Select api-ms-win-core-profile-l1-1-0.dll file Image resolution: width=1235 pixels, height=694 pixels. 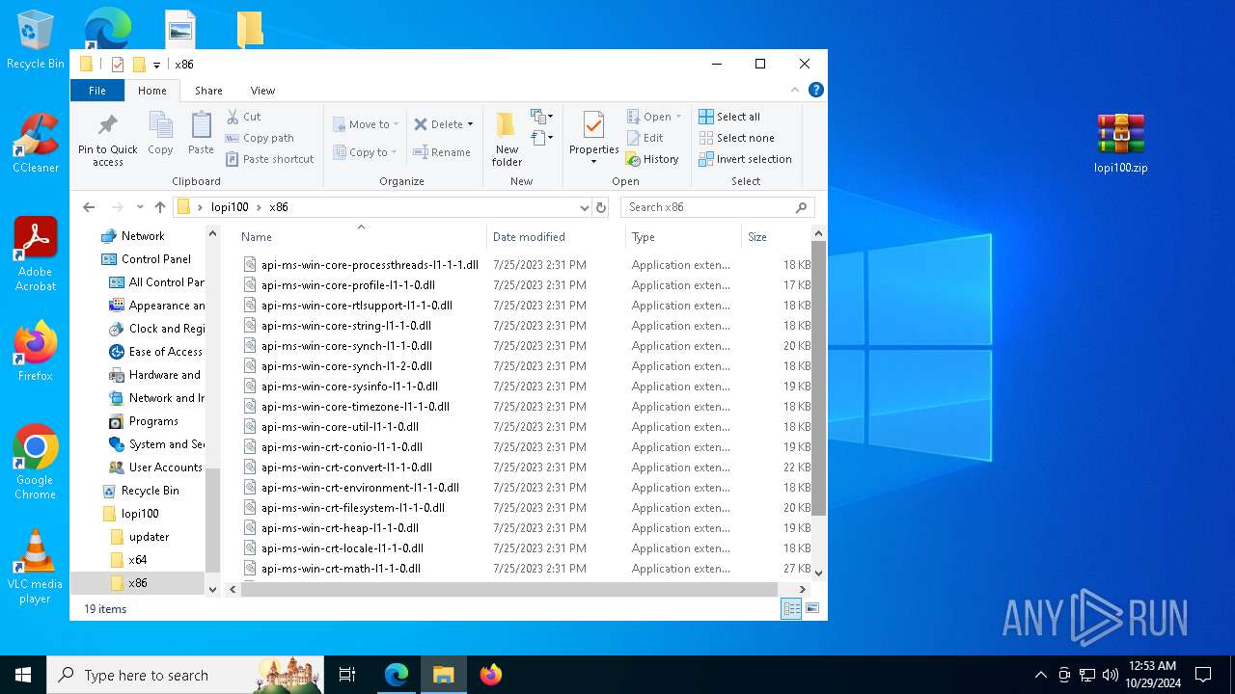click(347, 285)
